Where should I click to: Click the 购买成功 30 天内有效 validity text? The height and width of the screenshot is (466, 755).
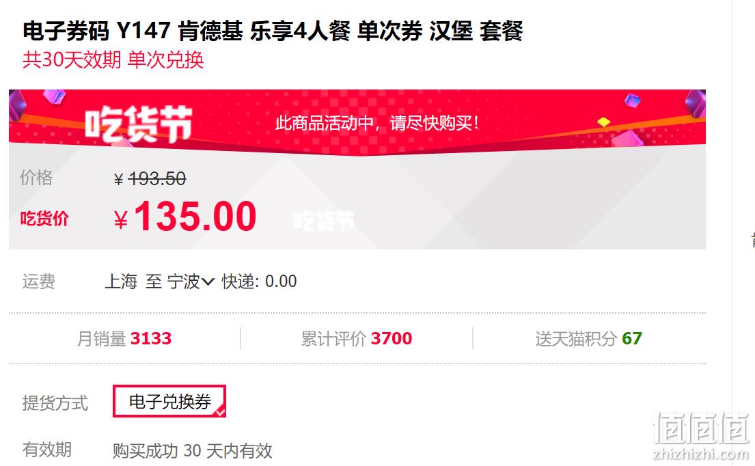(193, 451)
